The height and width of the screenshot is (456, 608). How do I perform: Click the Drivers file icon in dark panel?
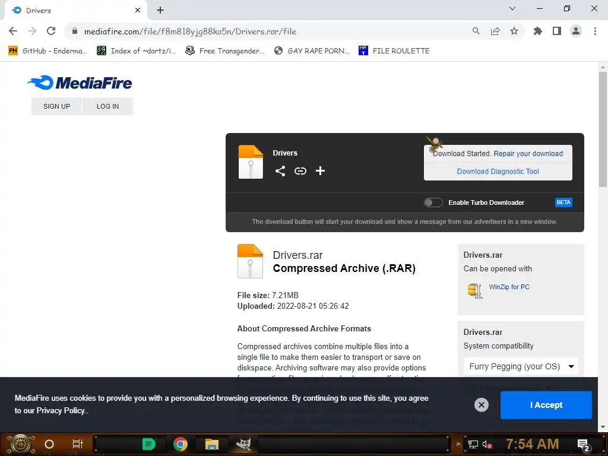pyautogui.click(x=251, y=162)
